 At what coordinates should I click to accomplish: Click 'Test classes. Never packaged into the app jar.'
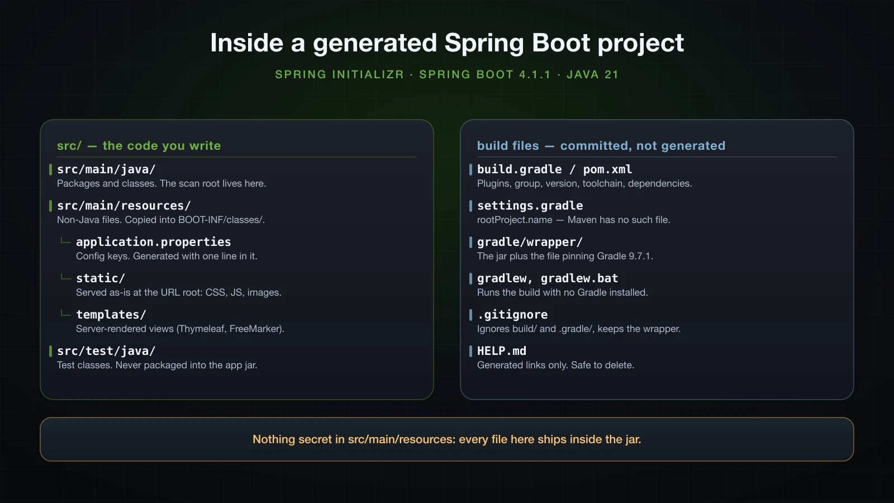(157, 365)
